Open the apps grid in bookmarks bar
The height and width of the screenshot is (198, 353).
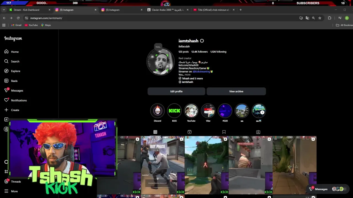click(x=4, y=25)
